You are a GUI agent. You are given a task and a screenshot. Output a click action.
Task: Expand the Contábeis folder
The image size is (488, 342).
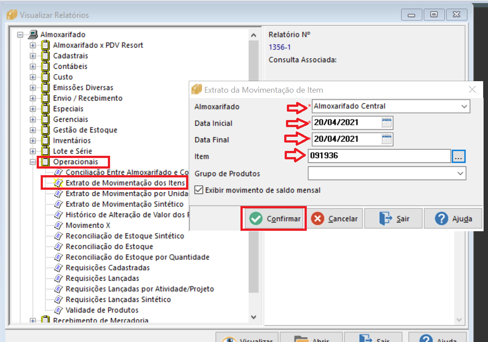pos(33,67)
